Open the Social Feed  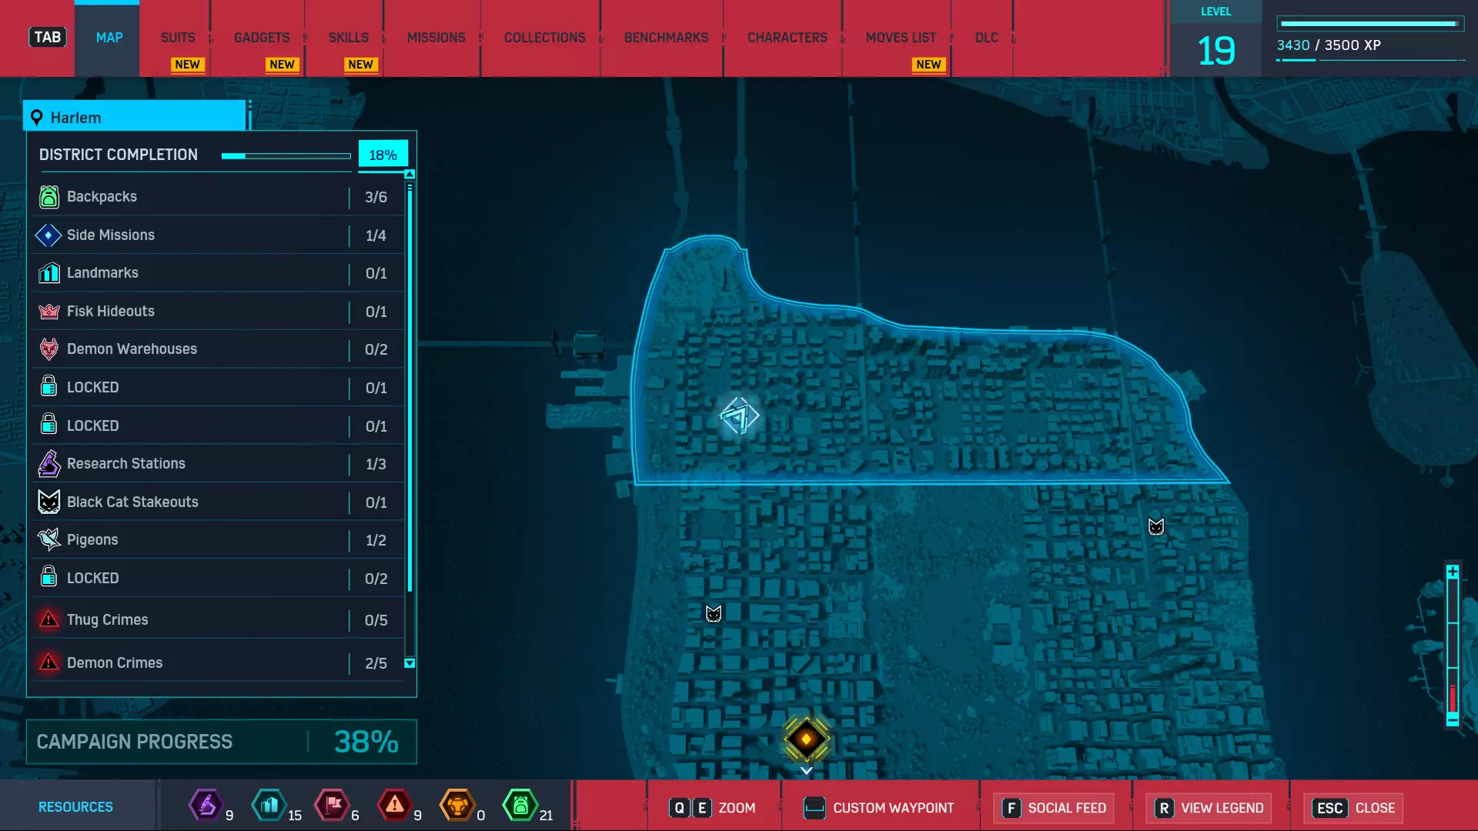coord(1054,808)
